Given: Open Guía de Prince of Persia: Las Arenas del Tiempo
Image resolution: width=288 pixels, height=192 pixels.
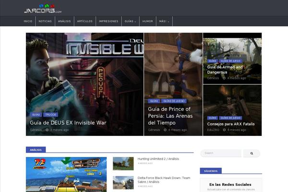Looking at the screenshot, I should tap(170, 116).
